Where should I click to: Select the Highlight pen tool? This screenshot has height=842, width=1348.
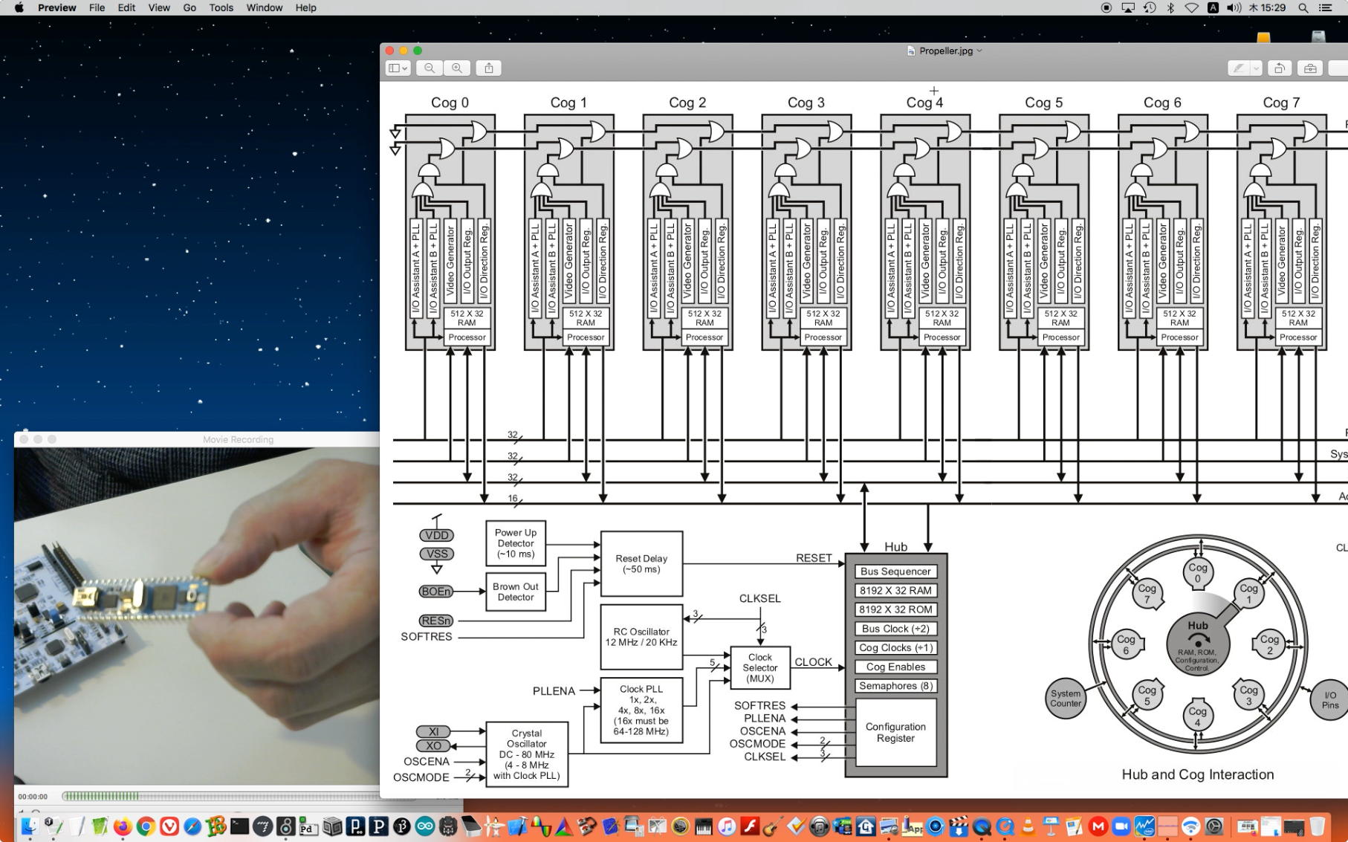[x=1239, y=68]
